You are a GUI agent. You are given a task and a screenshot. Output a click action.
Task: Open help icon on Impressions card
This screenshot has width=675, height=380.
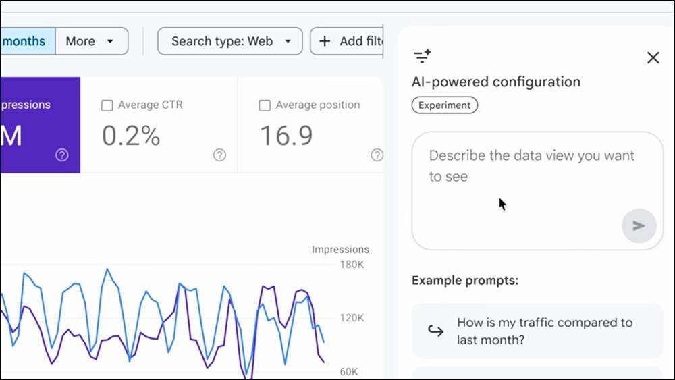coord(62,155)
